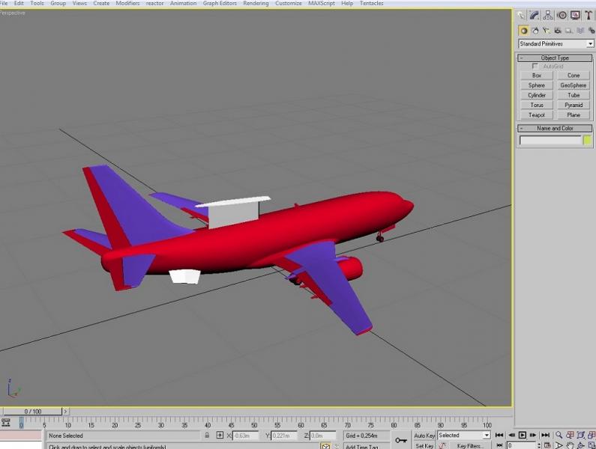Click the Set Keys key icon

[400, 440]
